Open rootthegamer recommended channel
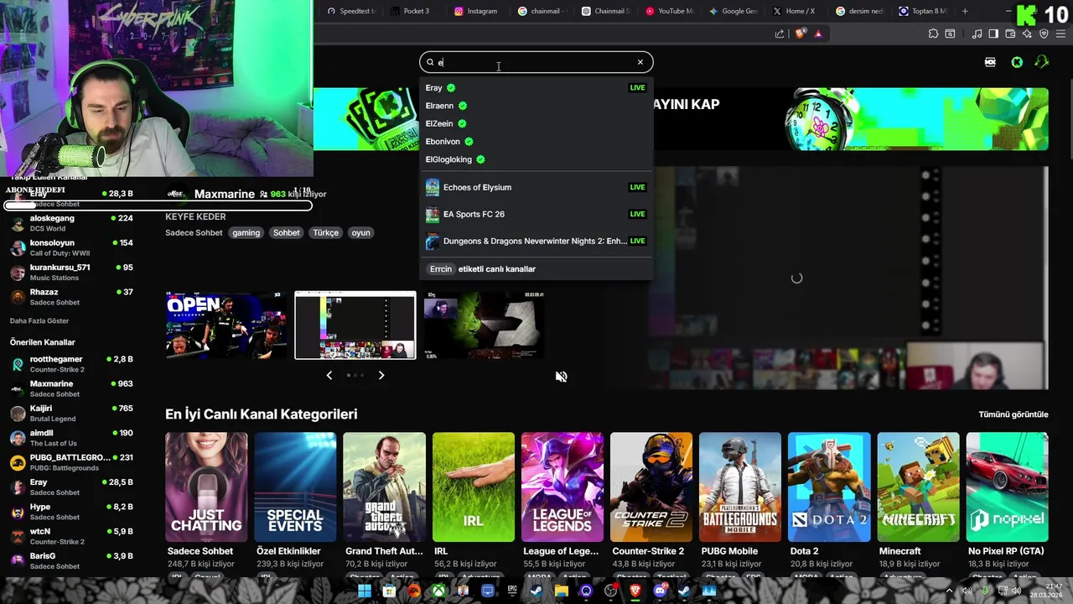1073x604 pixels. (x=71, y=364)
